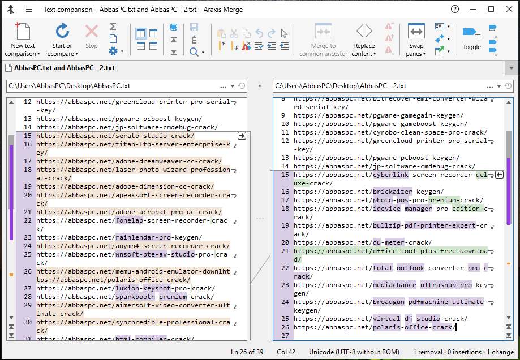Select two-way vertical layout
The width and height of the screenshot is (520, 360).
pos(141,33)
